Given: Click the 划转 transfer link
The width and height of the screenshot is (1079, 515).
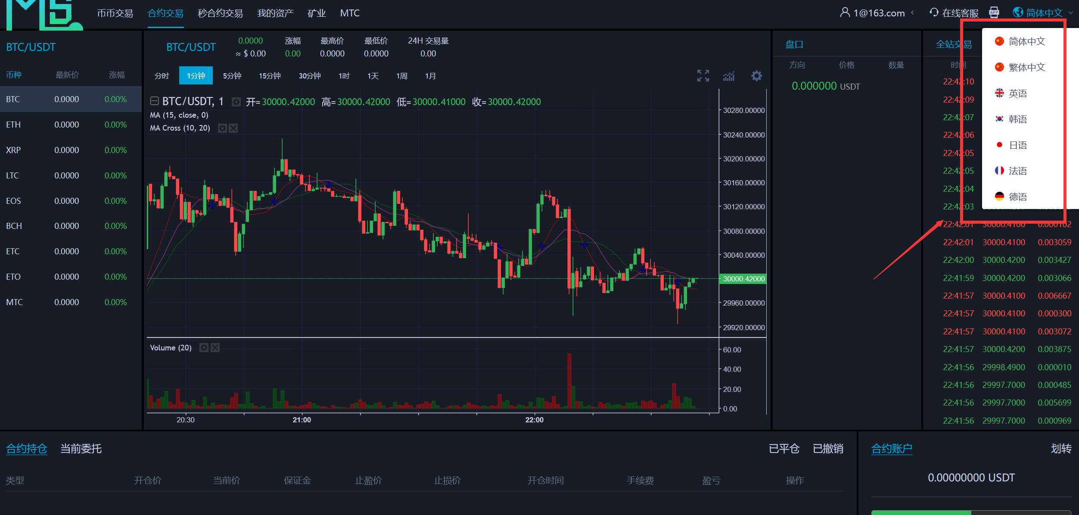Looking at the screenshot, I should click(1061, 449).
